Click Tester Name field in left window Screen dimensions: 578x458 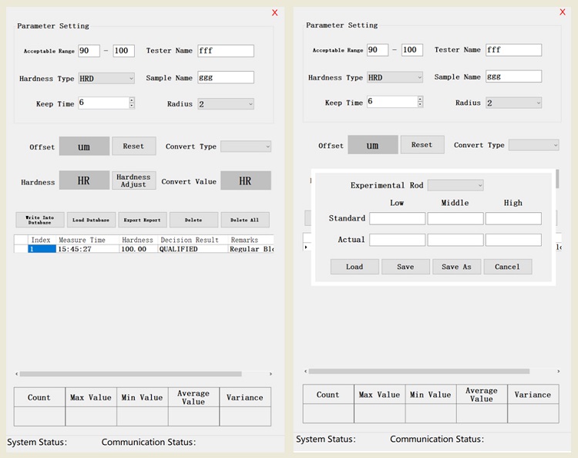coord(226,51)
